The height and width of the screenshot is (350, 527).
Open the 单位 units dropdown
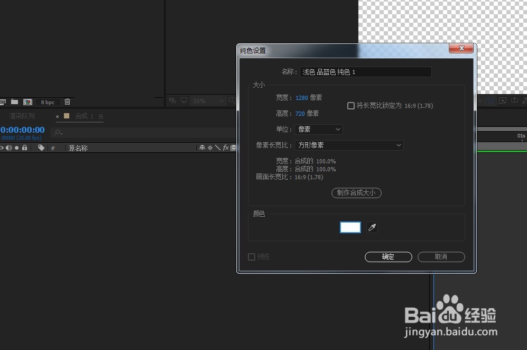click(319, 130)
